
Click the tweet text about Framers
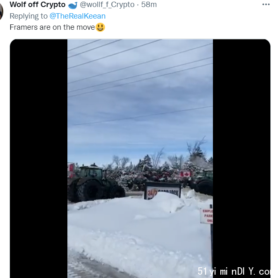tap(52, 27)
